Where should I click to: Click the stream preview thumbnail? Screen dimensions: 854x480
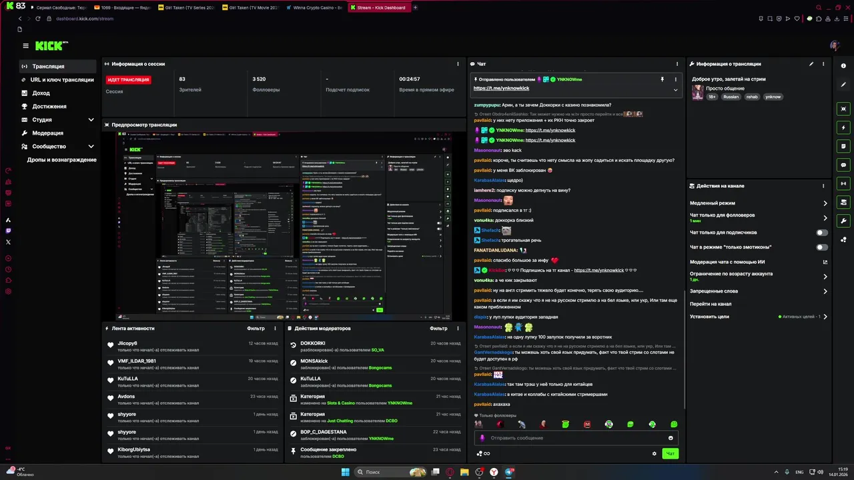coord(284,225)
